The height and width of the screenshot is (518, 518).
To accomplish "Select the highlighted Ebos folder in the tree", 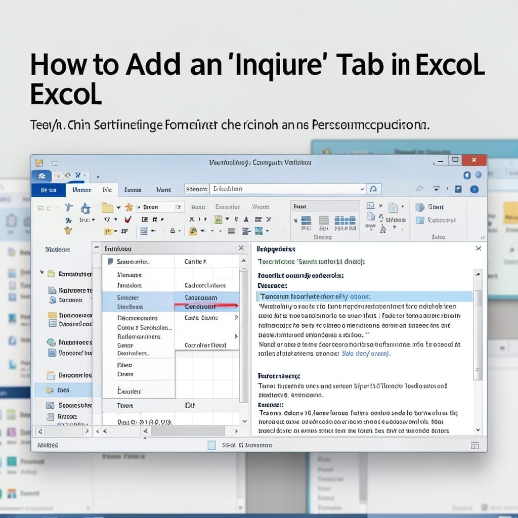I will (63, 390).
